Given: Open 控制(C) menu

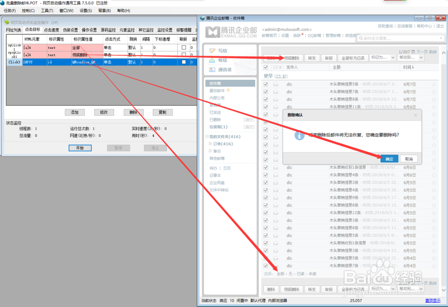Looking at the screenshot, I should [28, 11].
